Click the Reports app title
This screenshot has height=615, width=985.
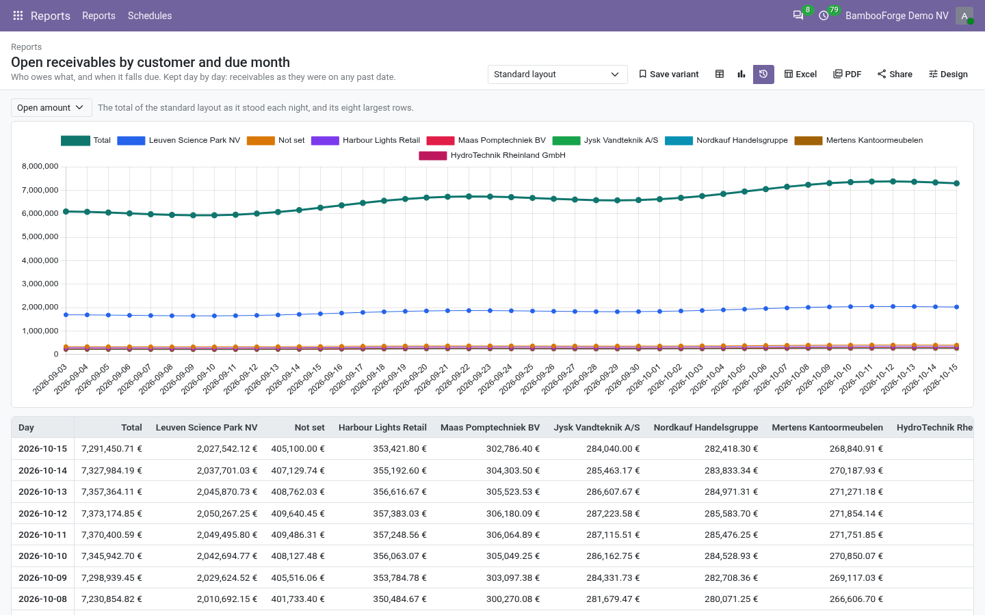coord(51,16)
